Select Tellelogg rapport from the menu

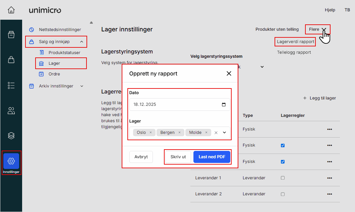[294, 52]
